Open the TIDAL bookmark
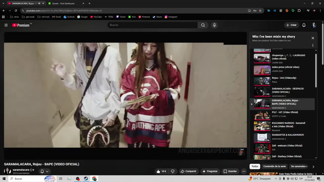This screenshot has height=182, width=324. (109, 17)
